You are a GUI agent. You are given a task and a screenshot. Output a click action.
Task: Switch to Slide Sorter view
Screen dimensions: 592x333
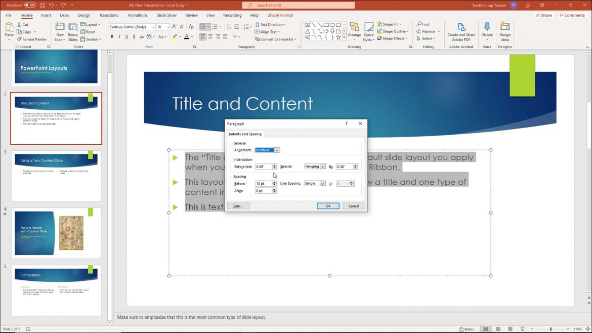498,328
